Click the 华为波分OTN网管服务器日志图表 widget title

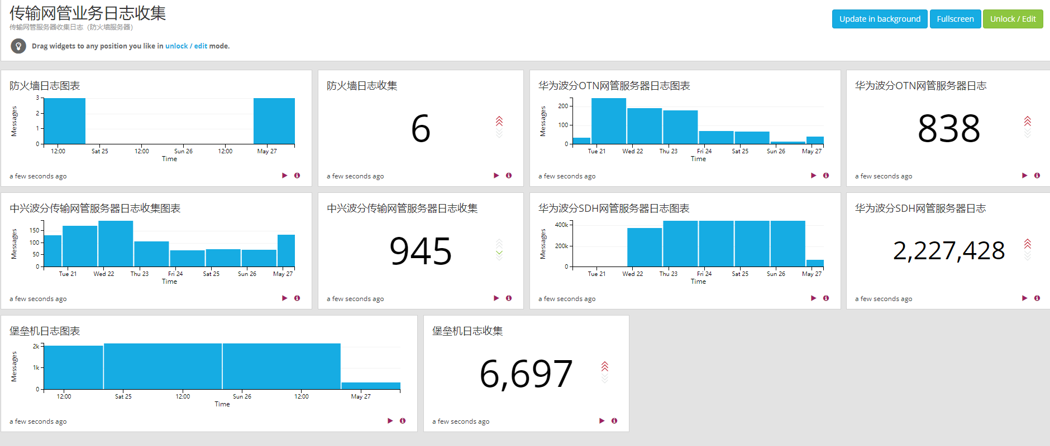tap(614, 86)
